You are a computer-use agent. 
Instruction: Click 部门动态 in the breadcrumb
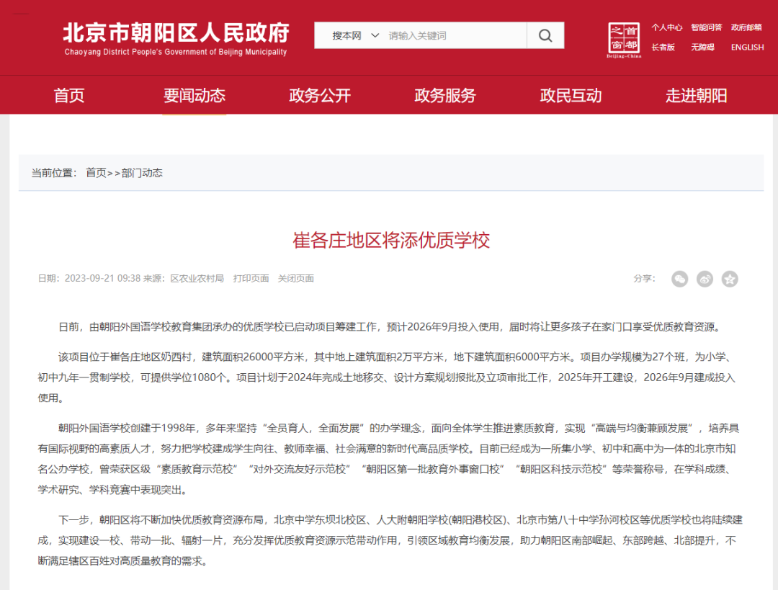click(x=142, y=173)
